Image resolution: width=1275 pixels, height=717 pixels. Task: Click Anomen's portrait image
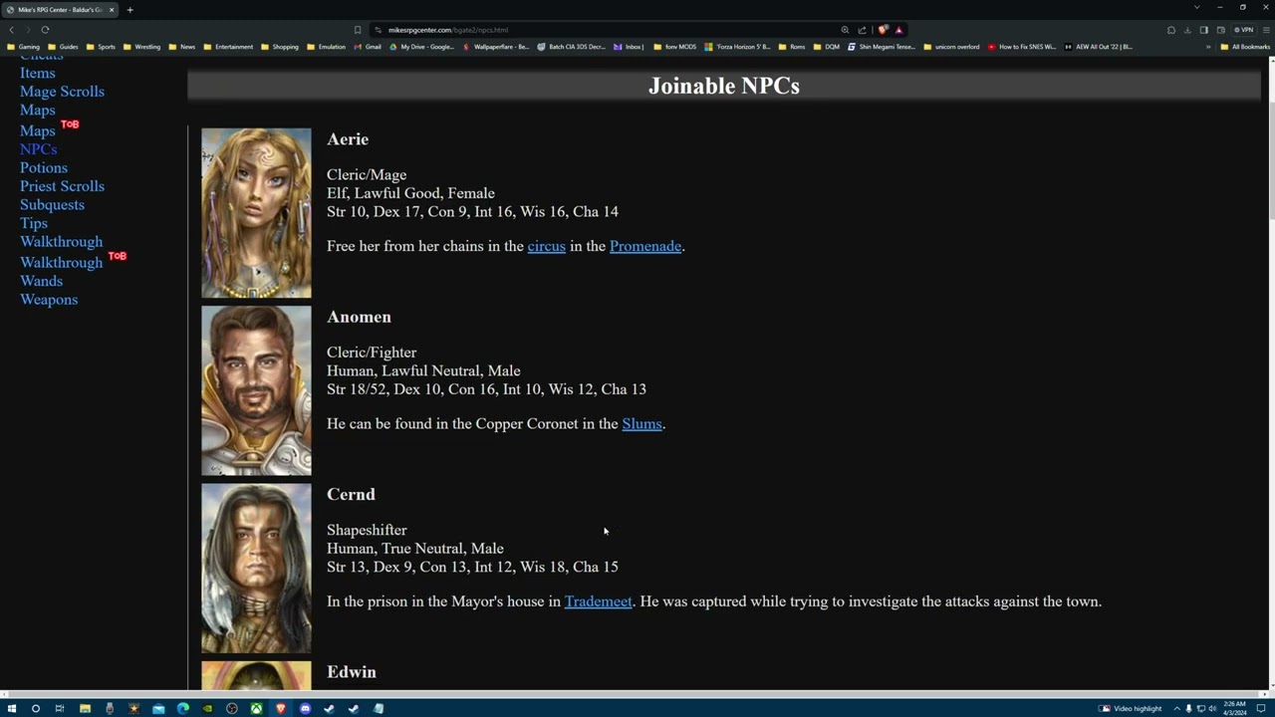click(x=256, y=390)
